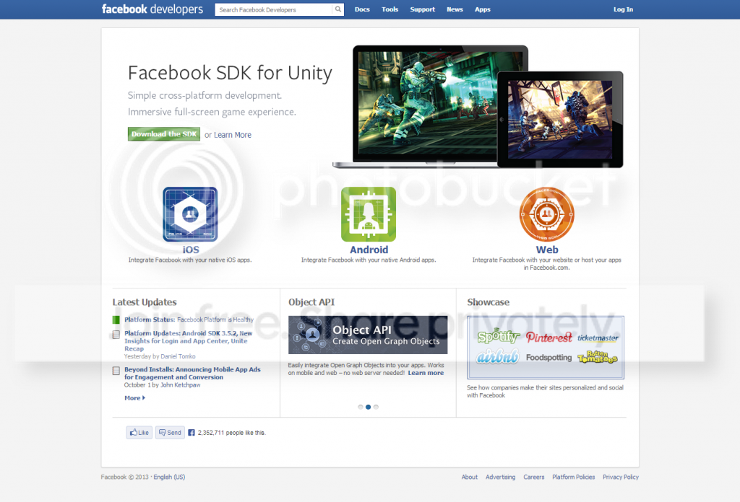Click the search magnifier icon
The width and height of the screenshot is (740, 502).
tap(338, 9)
